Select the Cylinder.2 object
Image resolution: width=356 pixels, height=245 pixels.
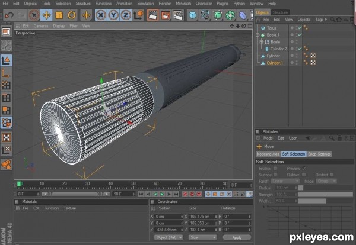[x=279, y=49]
